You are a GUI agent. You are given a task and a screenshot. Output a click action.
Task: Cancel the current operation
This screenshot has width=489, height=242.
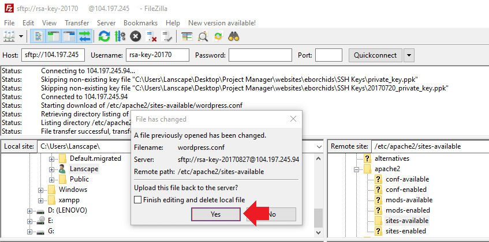(x=135, y=36)
